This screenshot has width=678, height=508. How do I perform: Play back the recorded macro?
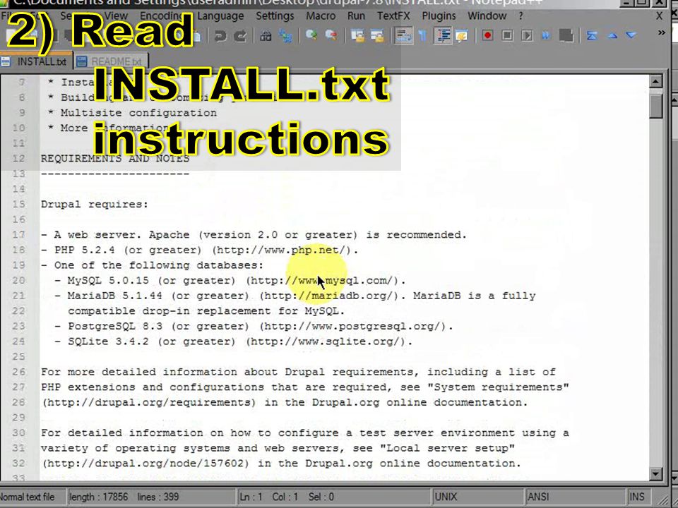527,35
